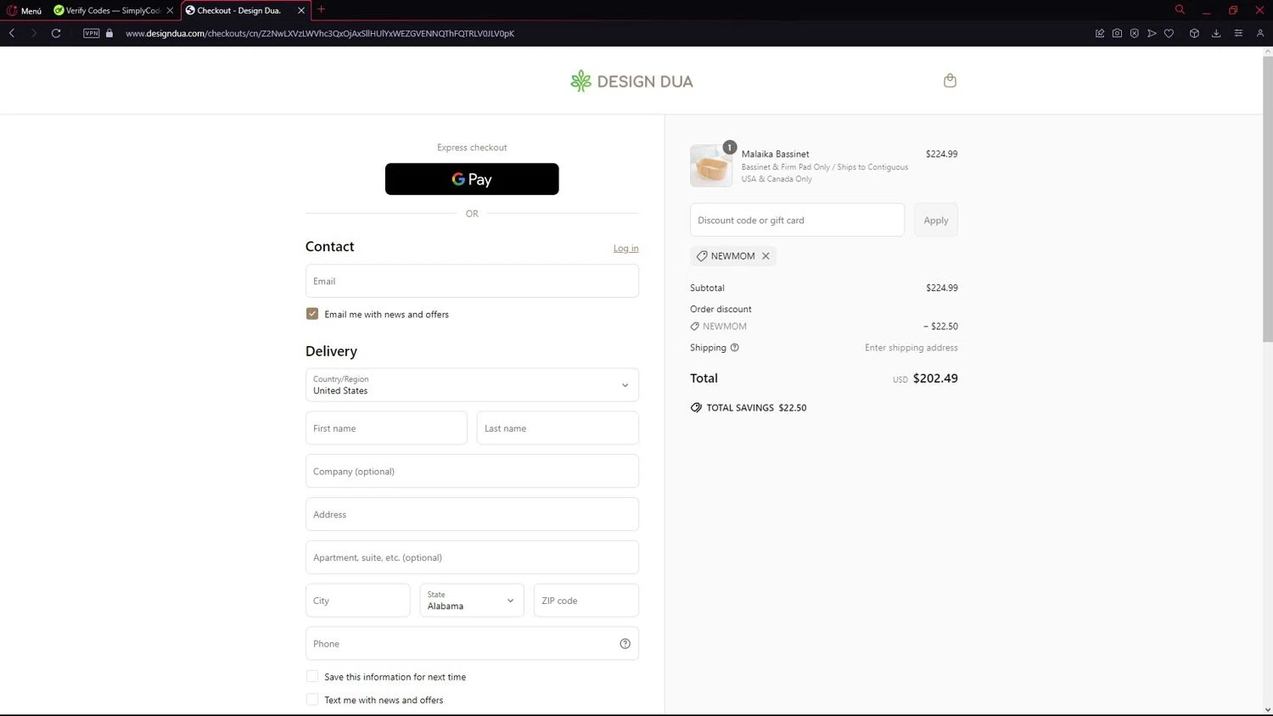Take a snapshot with camera icon
1273x716 pixels.
tap(1117, 33)
